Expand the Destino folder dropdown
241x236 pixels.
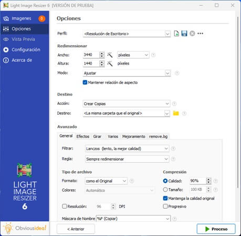(167, 113)
